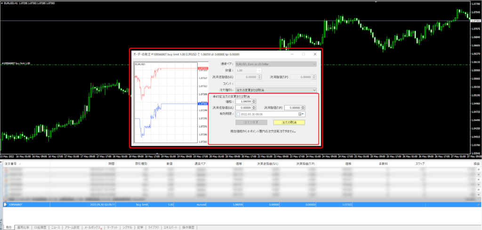
Task: Switch to the ライブラリ tab
Action: click(153, 228)
